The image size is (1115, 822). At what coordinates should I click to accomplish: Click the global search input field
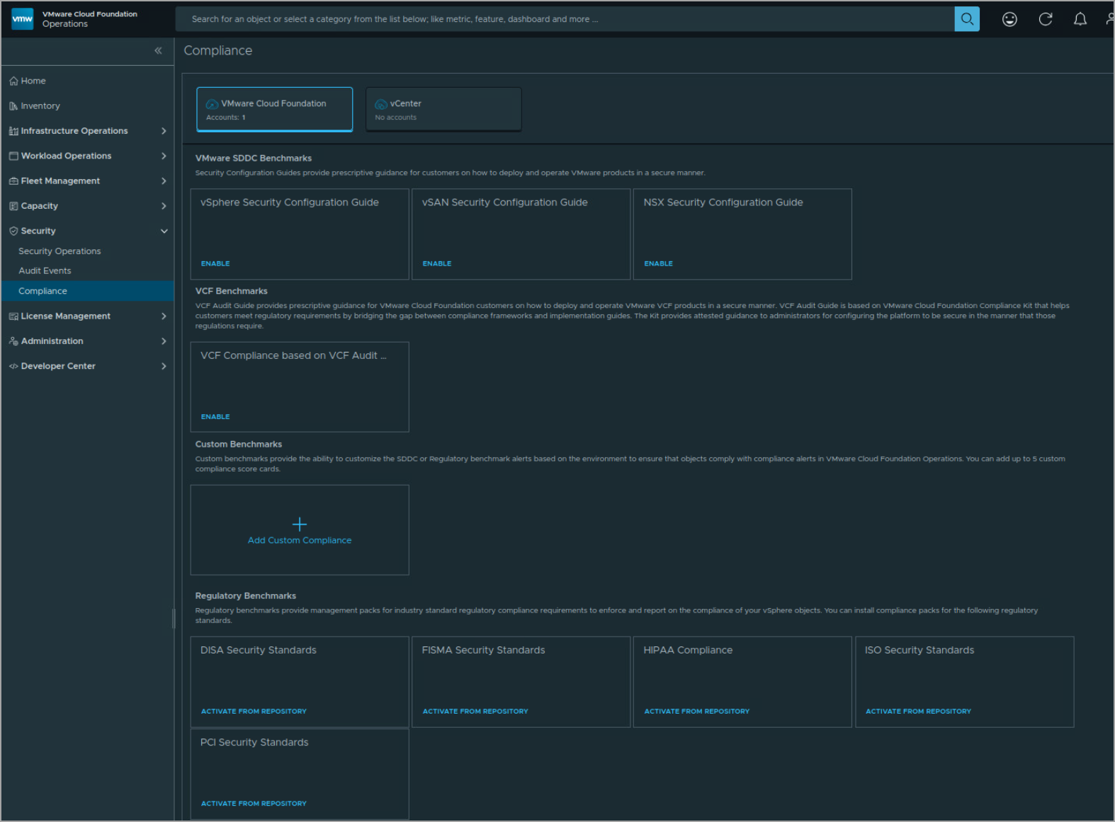click(565, 19)
